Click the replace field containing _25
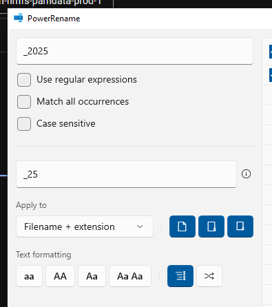The height and width of the screenshot is (307, 272). click(x=126, y=174)
